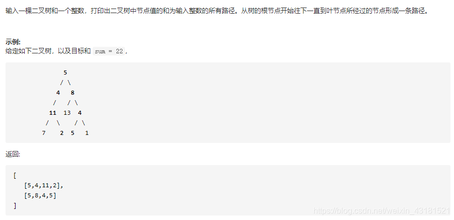The image size is (454, 220).
Task: Click node 11 in the tree diagram
Action: pyautogui.click(x=53, y=113)
